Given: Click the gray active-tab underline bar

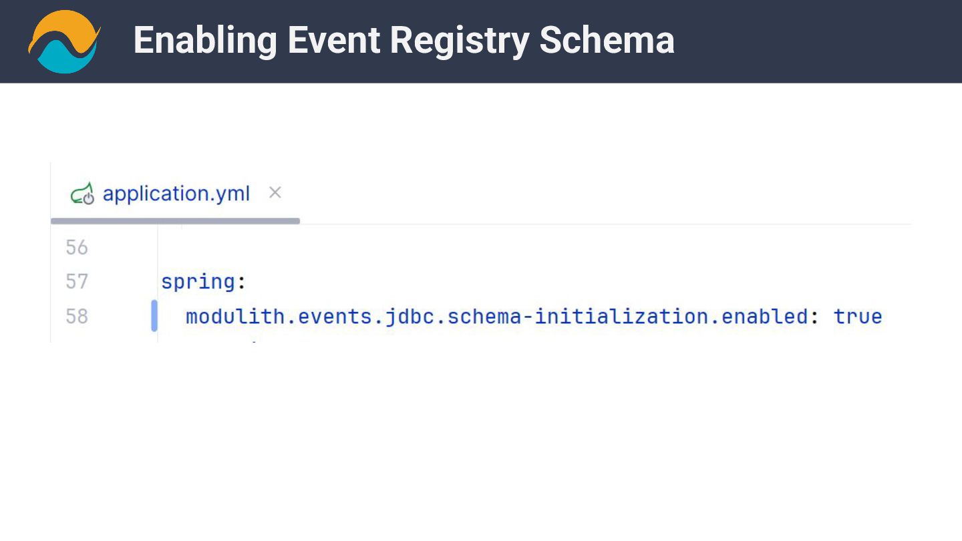Looking at the screenshot, I should pyautogui.click(x=175, y=220).
